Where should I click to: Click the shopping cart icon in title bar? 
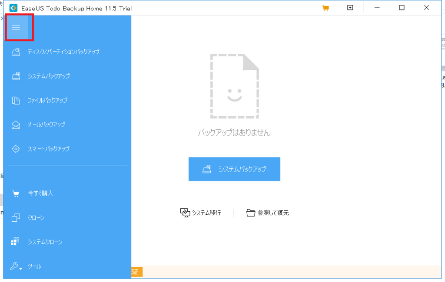[325, 7]
